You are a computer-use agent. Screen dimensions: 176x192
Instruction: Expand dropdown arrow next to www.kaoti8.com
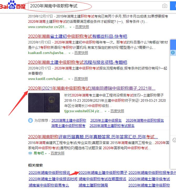pyautogui.click(x=69, y=79)
